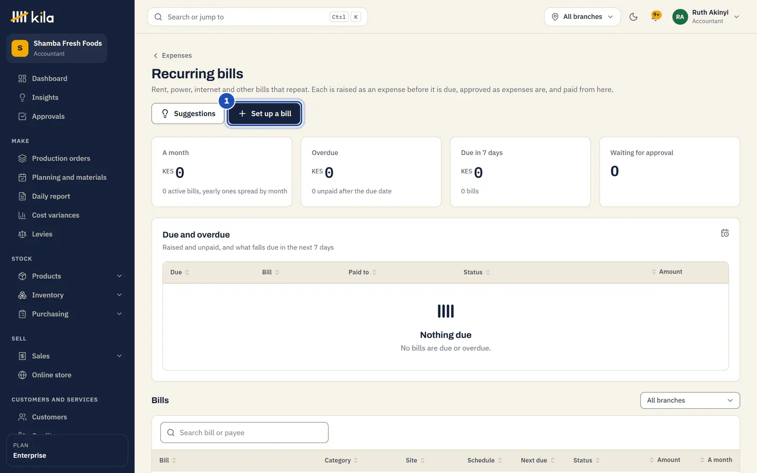Go back to Expenses

(x=172, y=56)
